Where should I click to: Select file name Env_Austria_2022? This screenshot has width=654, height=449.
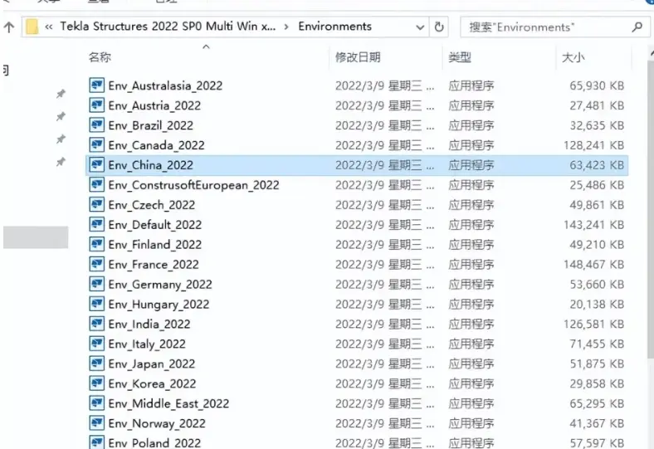[154, 105]
